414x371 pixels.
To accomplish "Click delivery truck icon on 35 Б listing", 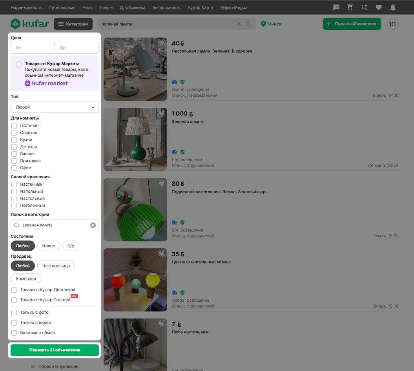I will pos(175,292).
